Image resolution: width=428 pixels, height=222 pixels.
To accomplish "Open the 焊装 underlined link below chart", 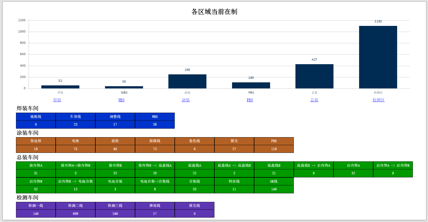I will coord(57,100).
